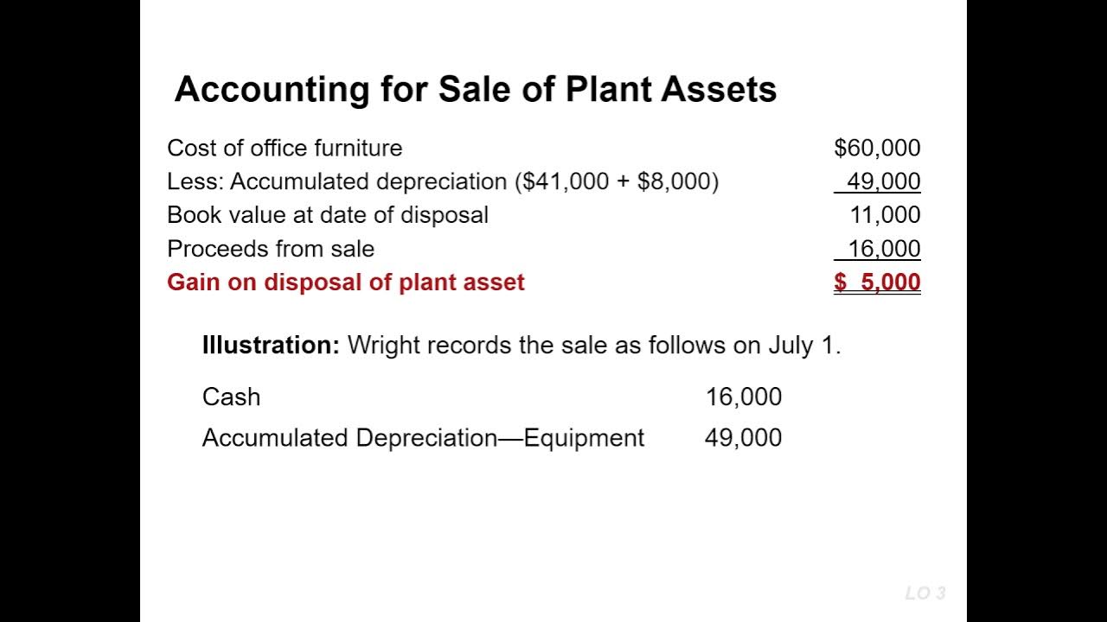Click the slide title Accounting for Sale of Plant Assets
The width and height of the screenshot is (1107, 622).
[x=476, y=90]
